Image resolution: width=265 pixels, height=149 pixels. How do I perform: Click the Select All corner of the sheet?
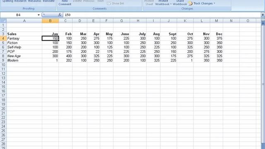pyautogui.click(x=3, y=21)
